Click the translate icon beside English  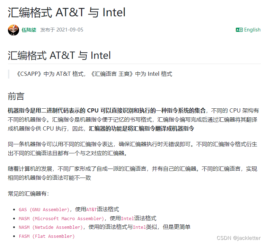tap(239, 30)
